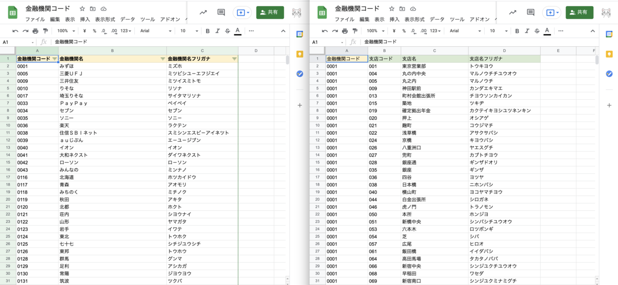618x285 pixels.
Task: Open Google Calendar side panel in left window
Action: coord(300,34)
